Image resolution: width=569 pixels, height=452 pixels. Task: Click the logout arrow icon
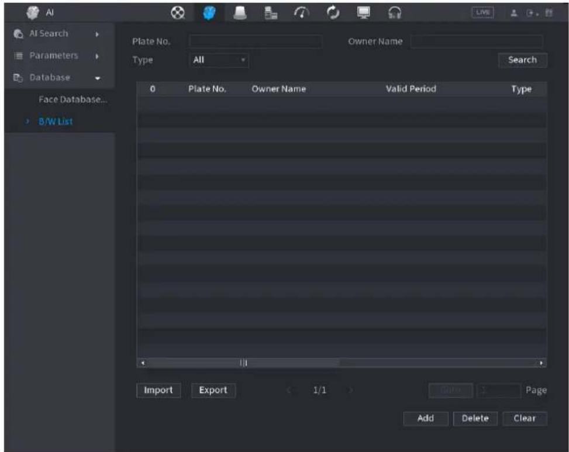531,13
